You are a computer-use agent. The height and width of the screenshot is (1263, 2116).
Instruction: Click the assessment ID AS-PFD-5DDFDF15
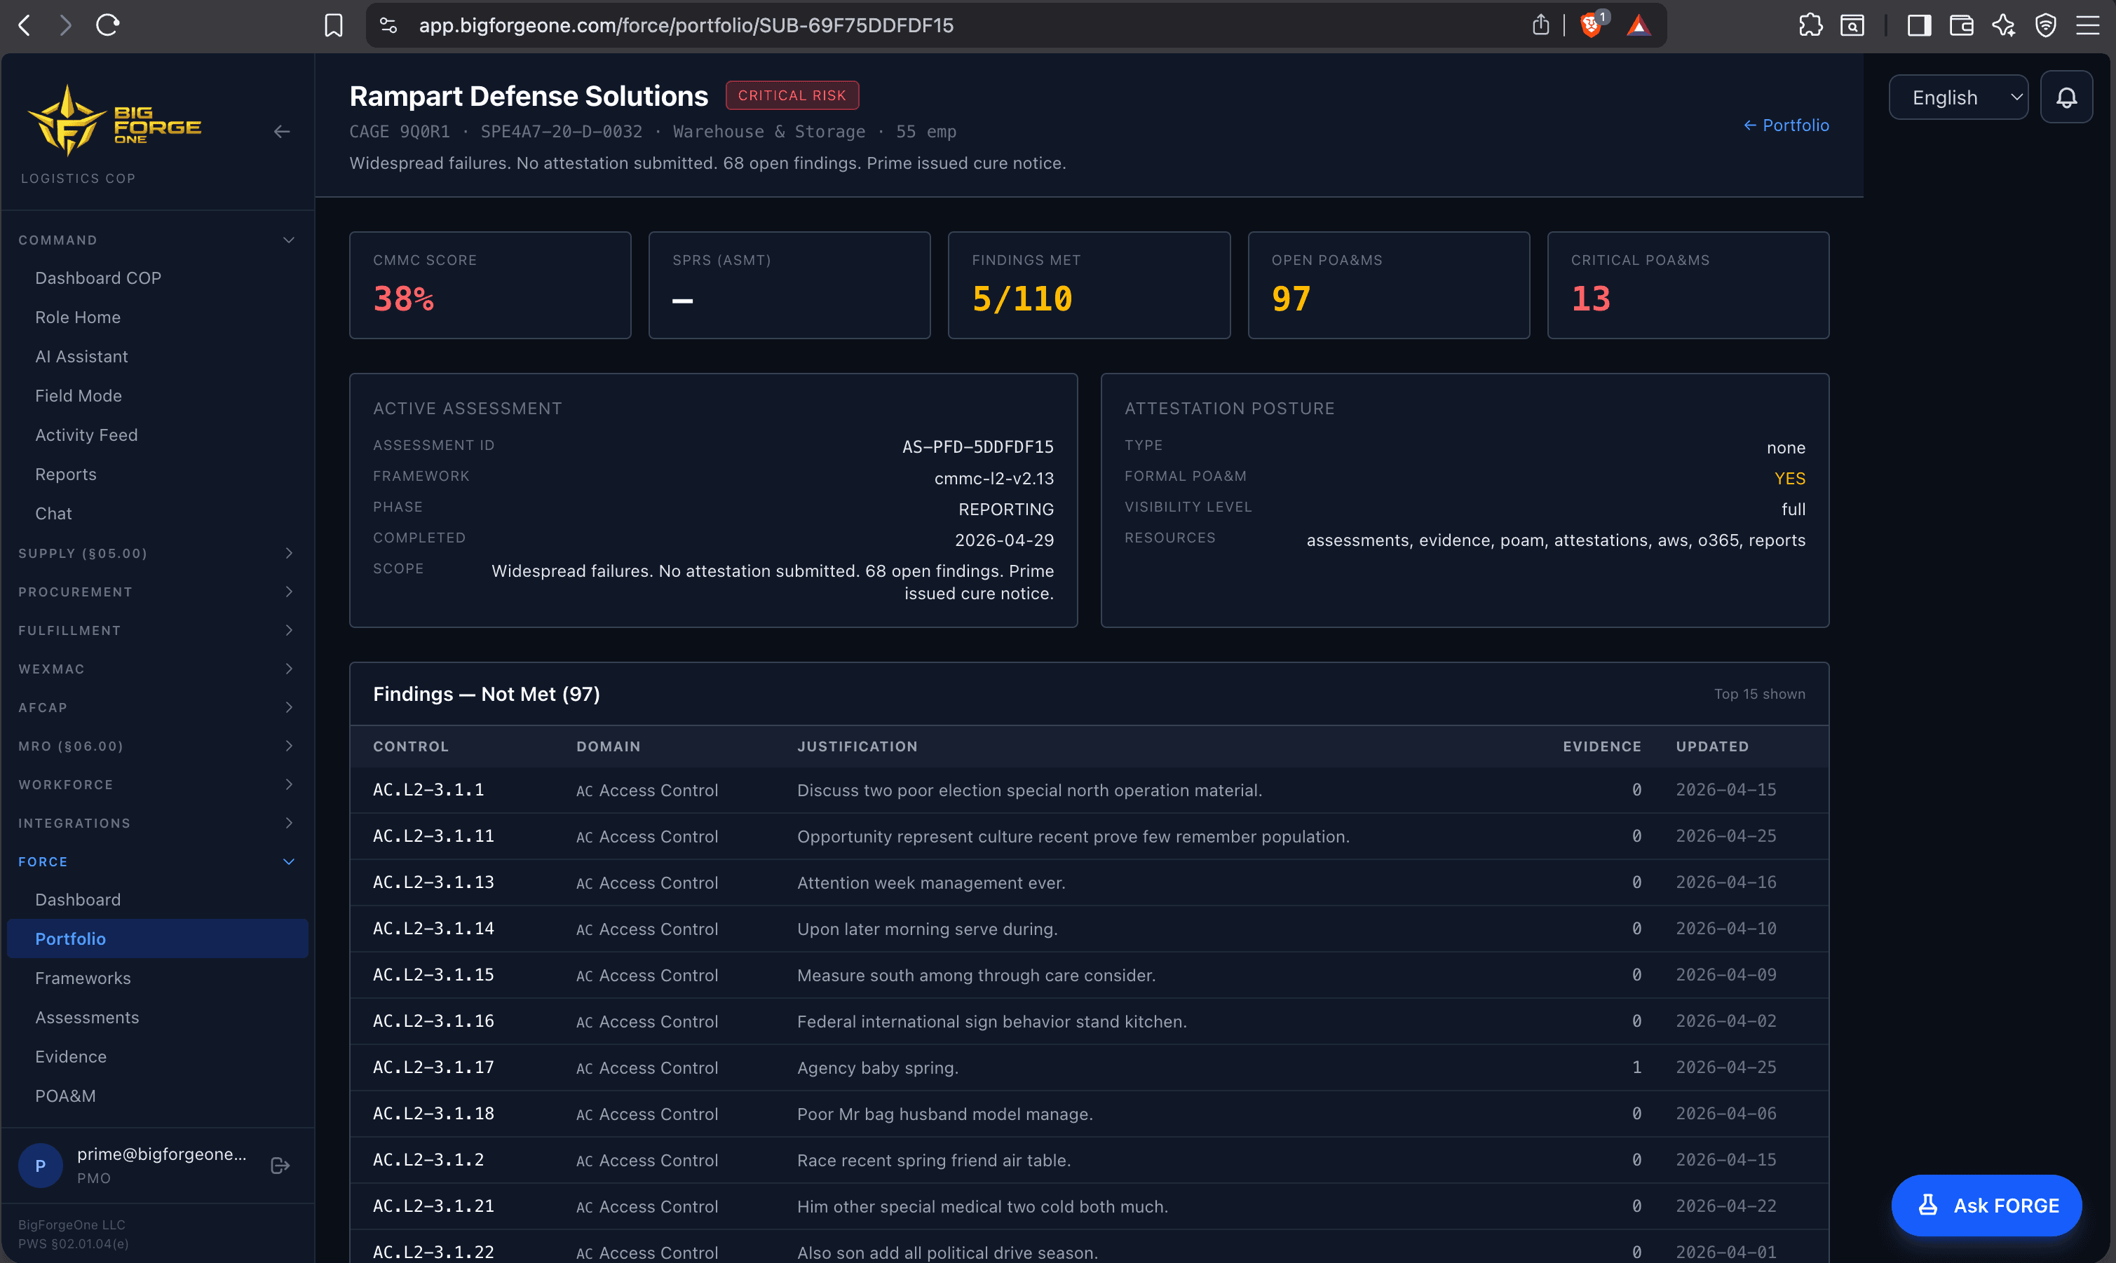point(977,447)
